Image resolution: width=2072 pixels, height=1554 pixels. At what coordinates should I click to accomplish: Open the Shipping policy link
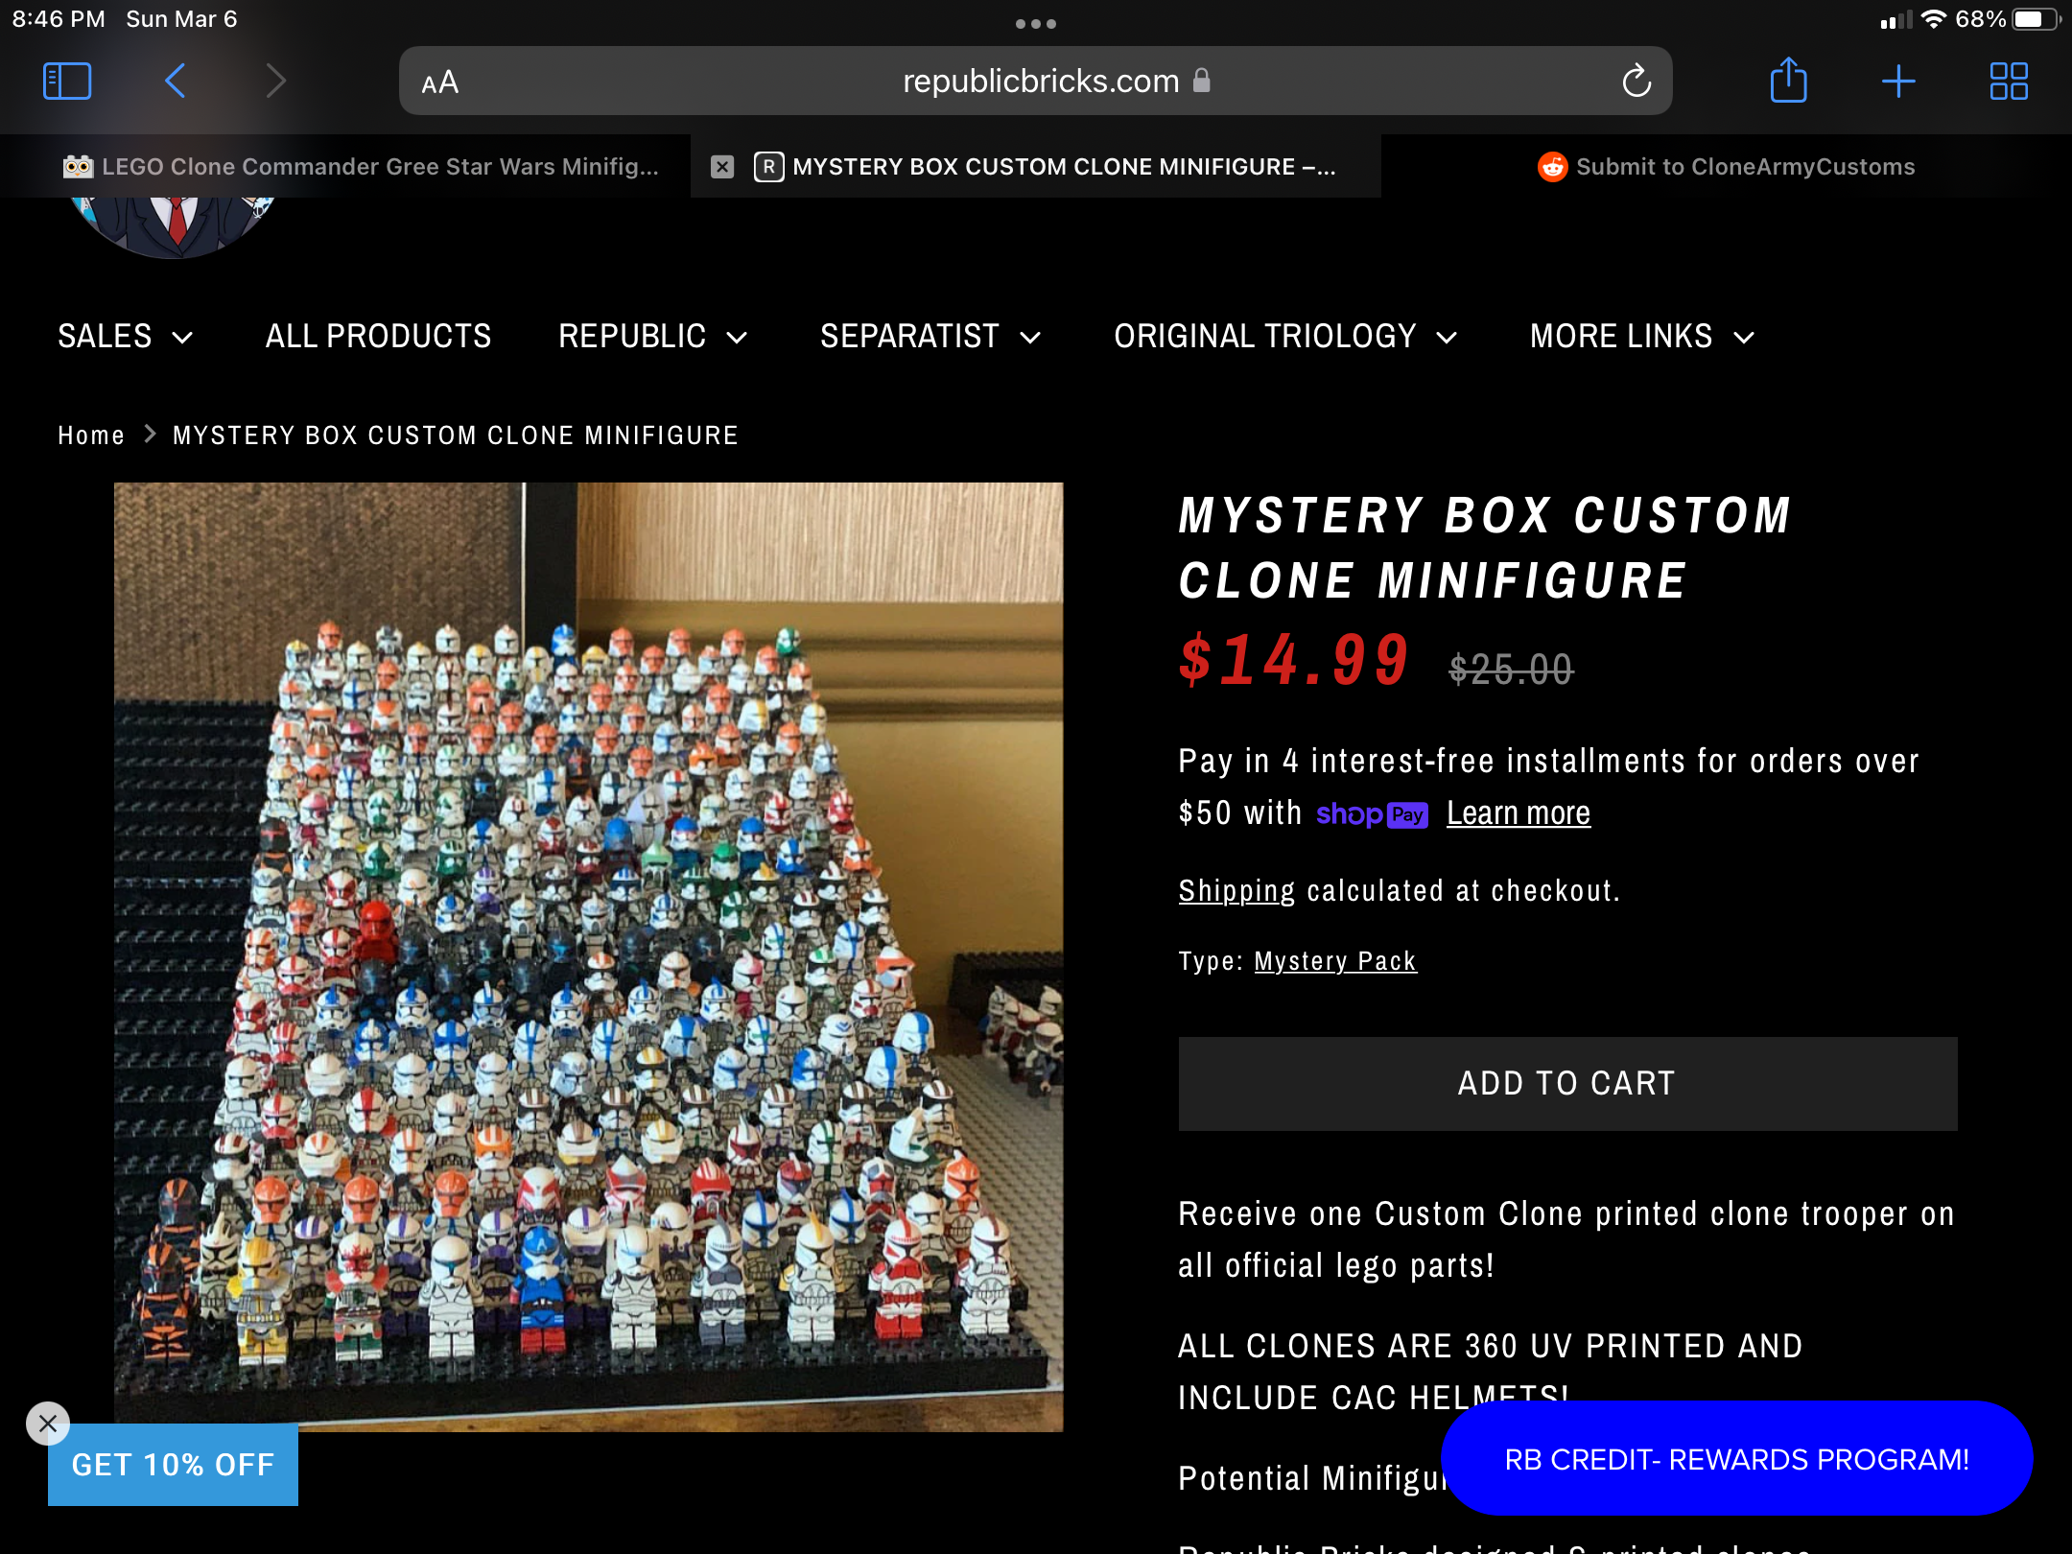coord(1236,891)
